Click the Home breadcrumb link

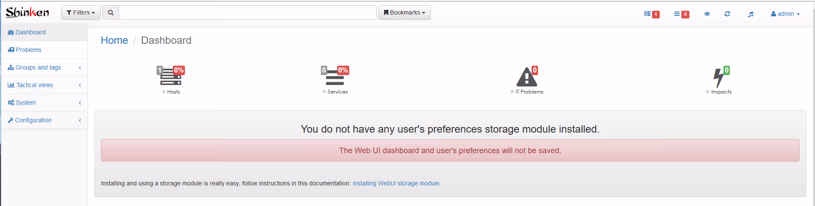tap(114, 40)
